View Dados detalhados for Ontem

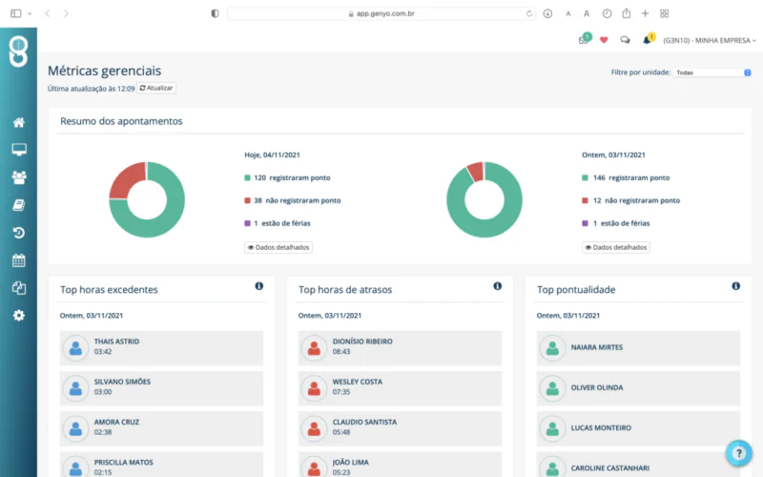[615, 247]
